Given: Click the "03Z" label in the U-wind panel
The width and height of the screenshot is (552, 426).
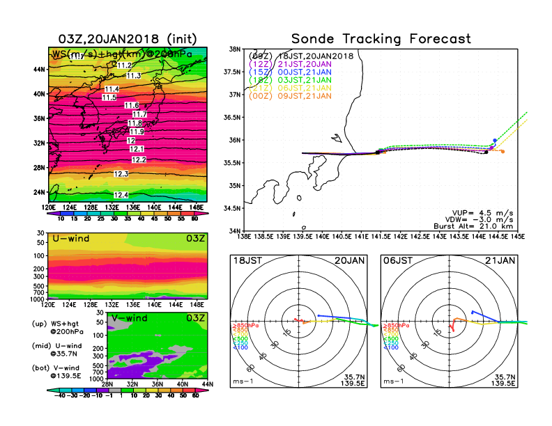Looking at the screenshot, I should (x=195, y=239).
